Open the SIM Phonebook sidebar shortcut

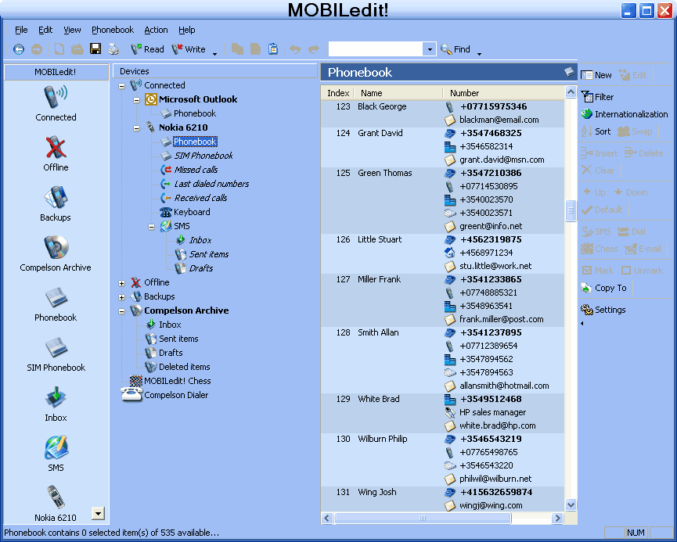click(x=56, y=354)
